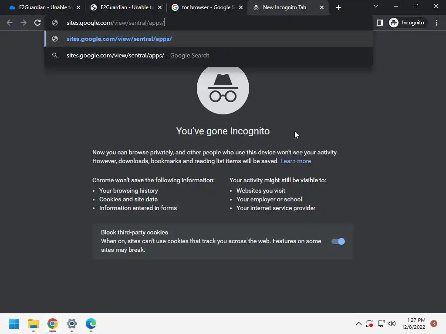
Task: Open a new tab with plus button
Action: coord(338,8)
